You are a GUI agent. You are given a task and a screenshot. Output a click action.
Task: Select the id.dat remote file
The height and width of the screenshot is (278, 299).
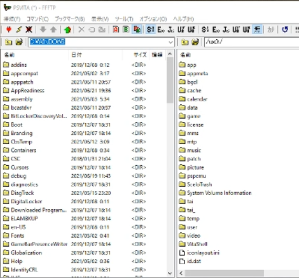pyautogui.click(x=190, y=261)
